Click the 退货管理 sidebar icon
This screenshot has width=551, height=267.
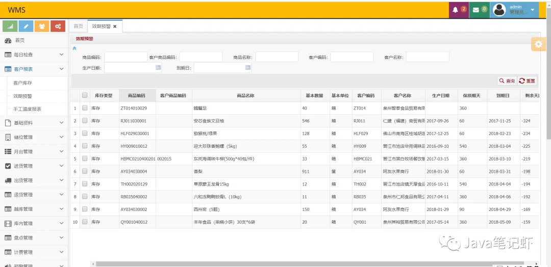click(x=8, y=195)
